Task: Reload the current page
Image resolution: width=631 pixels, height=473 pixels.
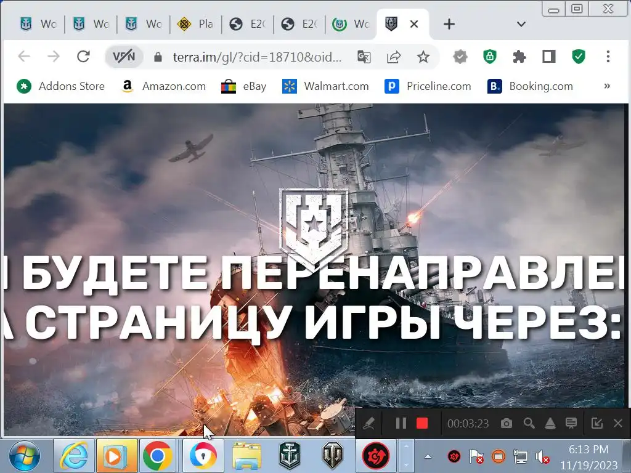Action: [83, 56]
